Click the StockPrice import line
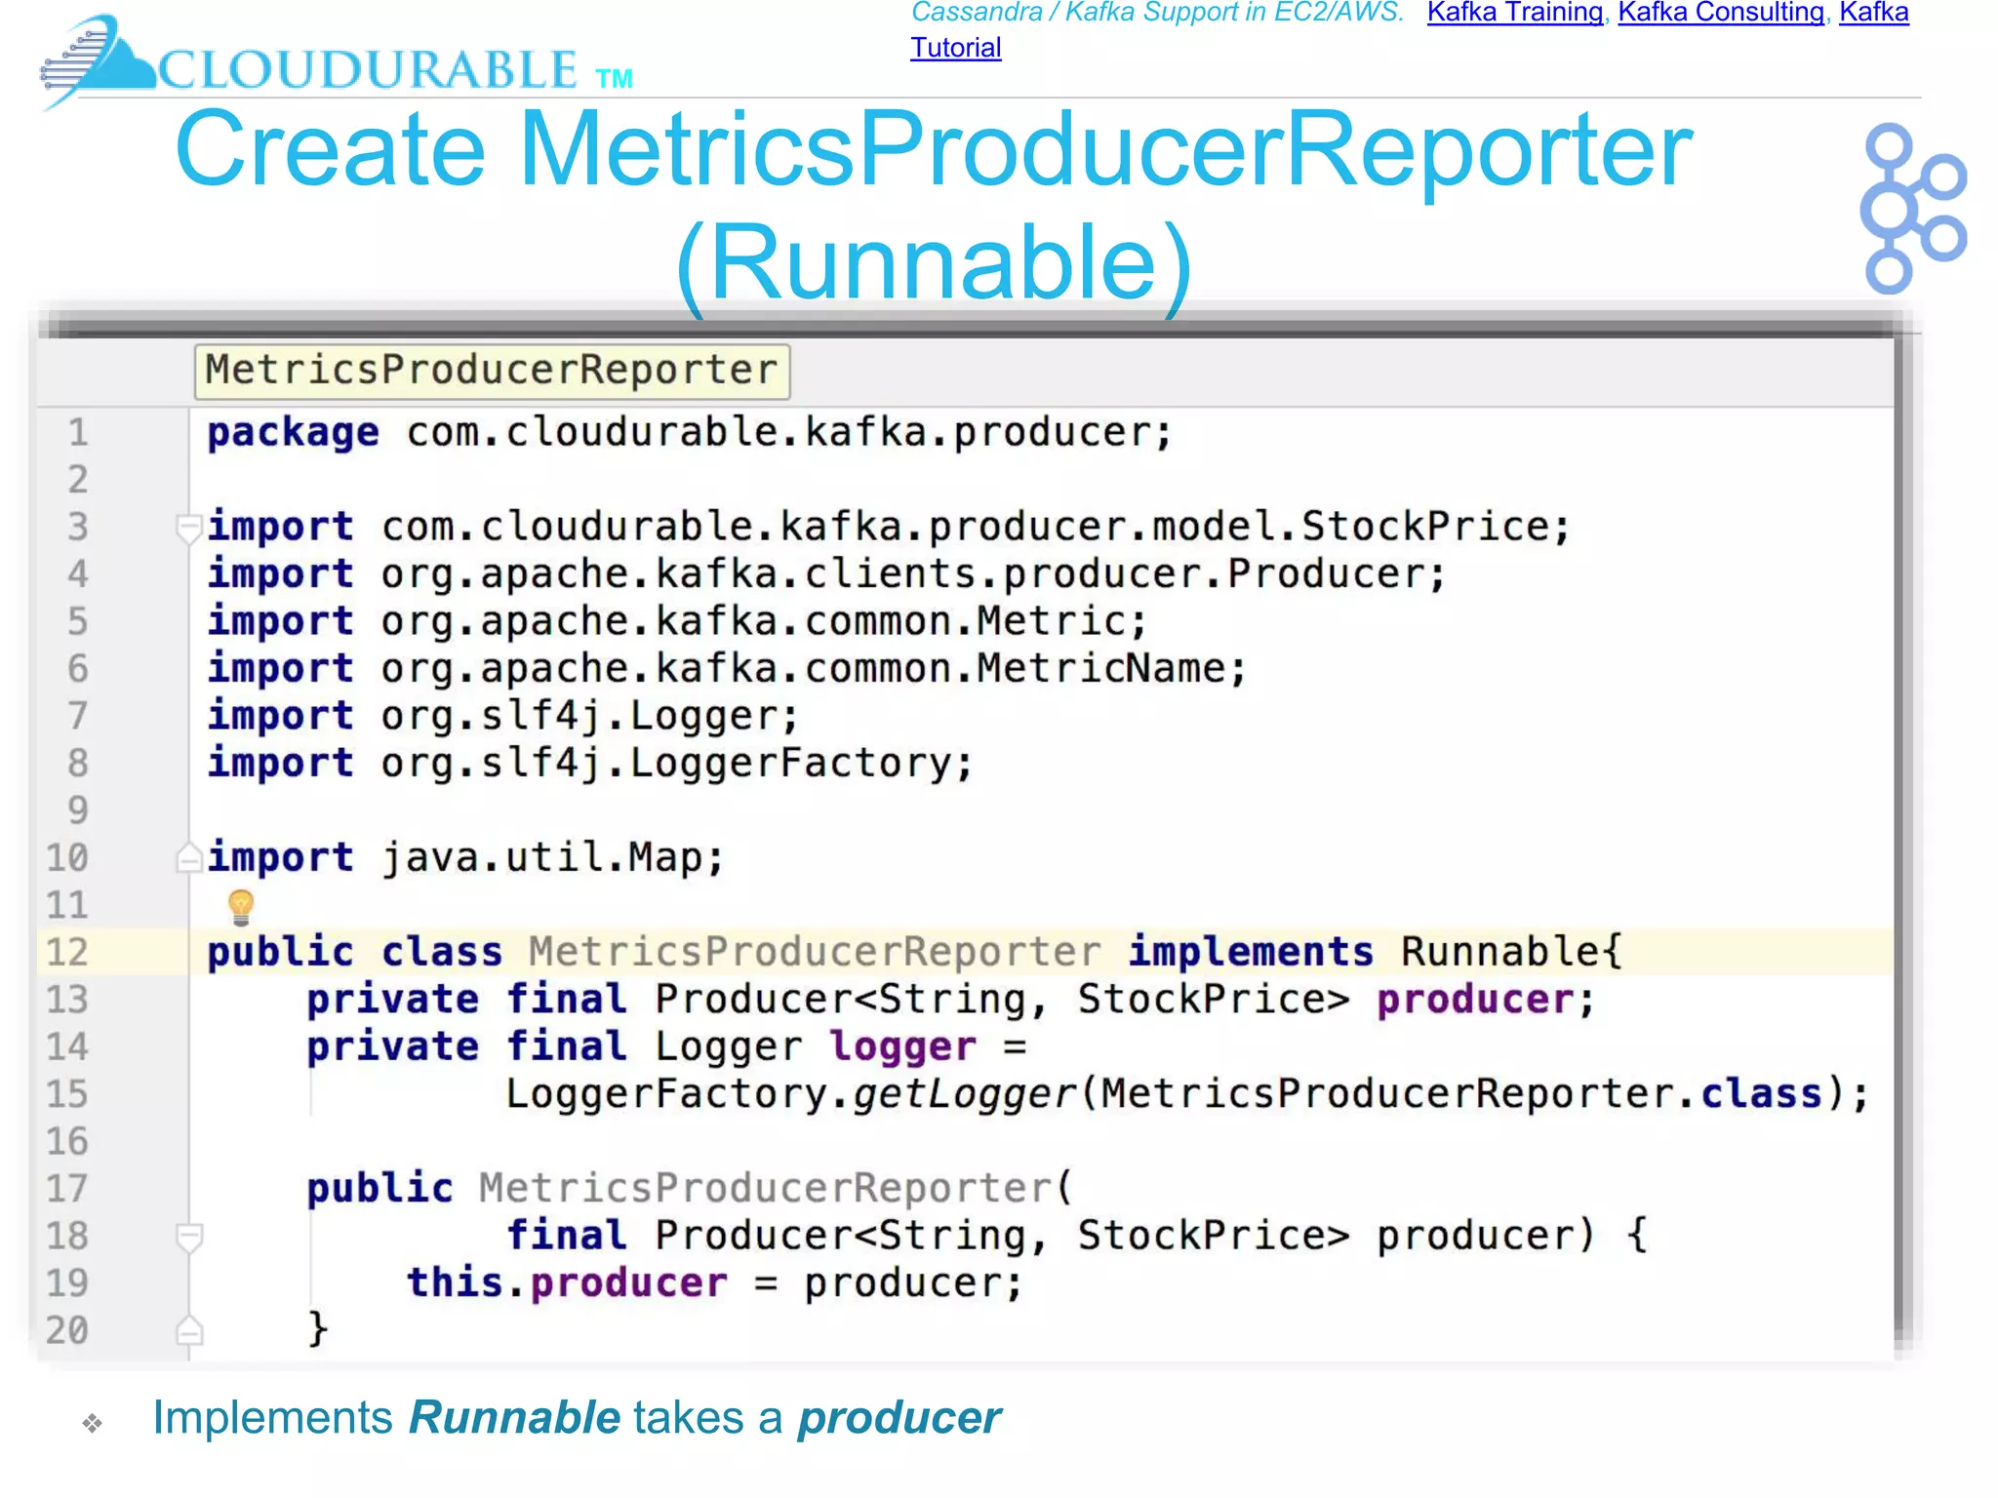The height and width of the screenshot is (1498, 1998). click(x=888, y=528)
